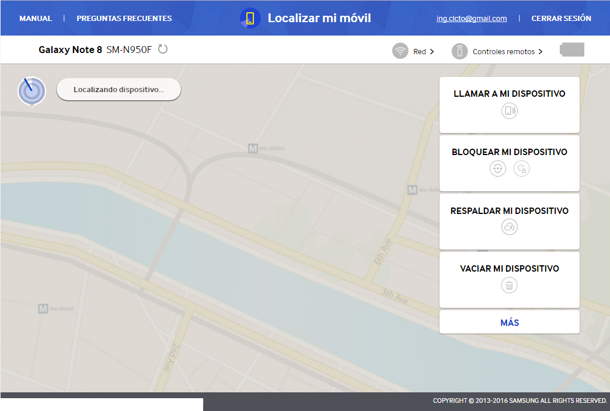
Task: Click the radar location pin on map
Action: click(32, 92)
